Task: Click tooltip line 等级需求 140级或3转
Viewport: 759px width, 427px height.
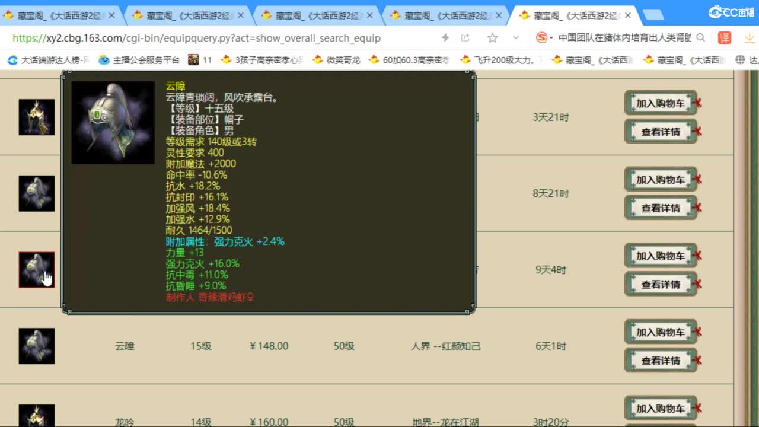Action: [211, 142]
